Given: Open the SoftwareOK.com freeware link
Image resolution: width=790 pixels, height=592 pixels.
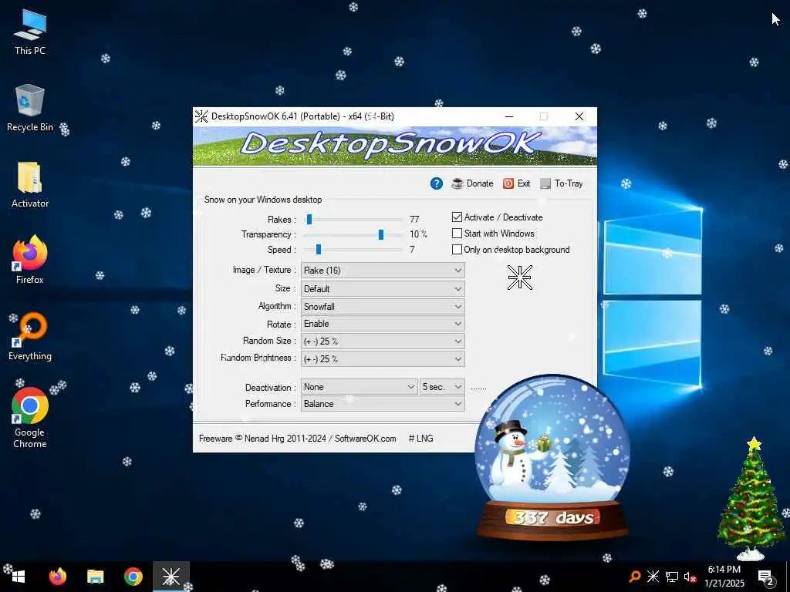Looking at the screenshot, I should (365, 439).
